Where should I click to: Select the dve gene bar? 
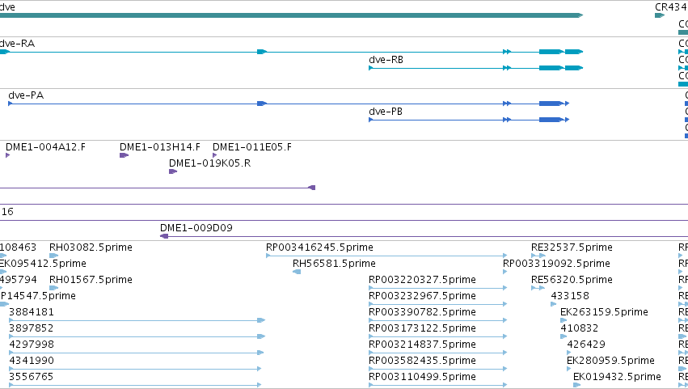point(291,15)
